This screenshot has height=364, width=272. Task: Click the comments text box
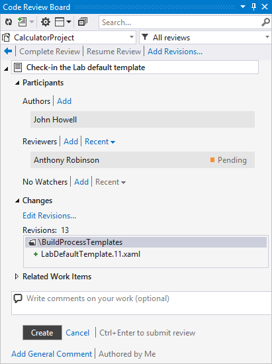[142, 303]
